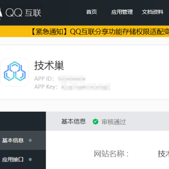Click the APP ID label
The image size is (169, 169).
point(44,79)
